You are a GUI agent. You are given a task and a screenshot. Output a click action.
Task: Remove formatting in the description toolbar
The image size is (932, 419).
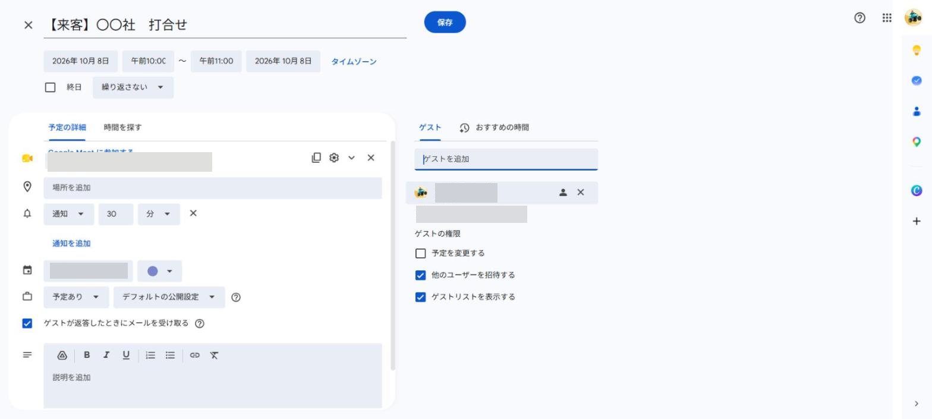(x=214, y=355)
